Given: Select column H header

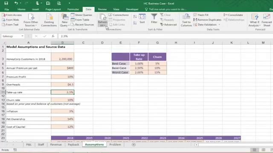Looking at the screenshot, I should coord(176,42).
